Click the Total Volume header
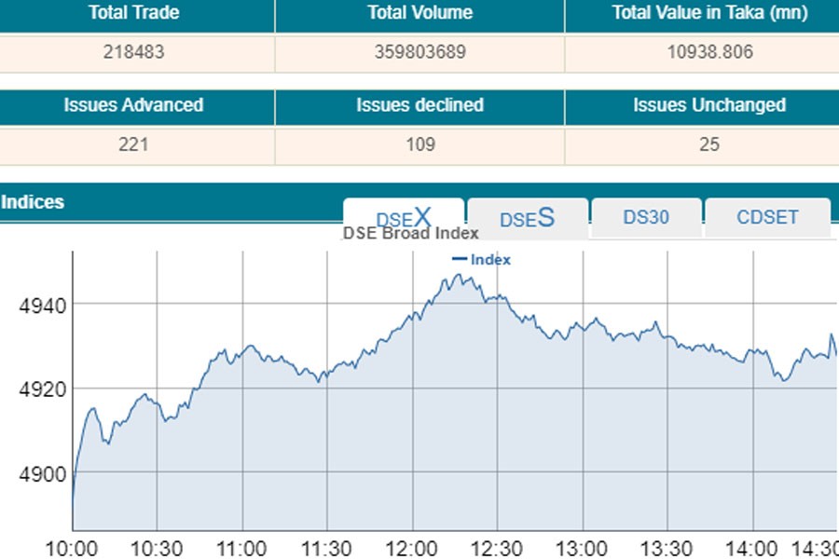Screen dimensions: 839x559 [x=419, y=13]
